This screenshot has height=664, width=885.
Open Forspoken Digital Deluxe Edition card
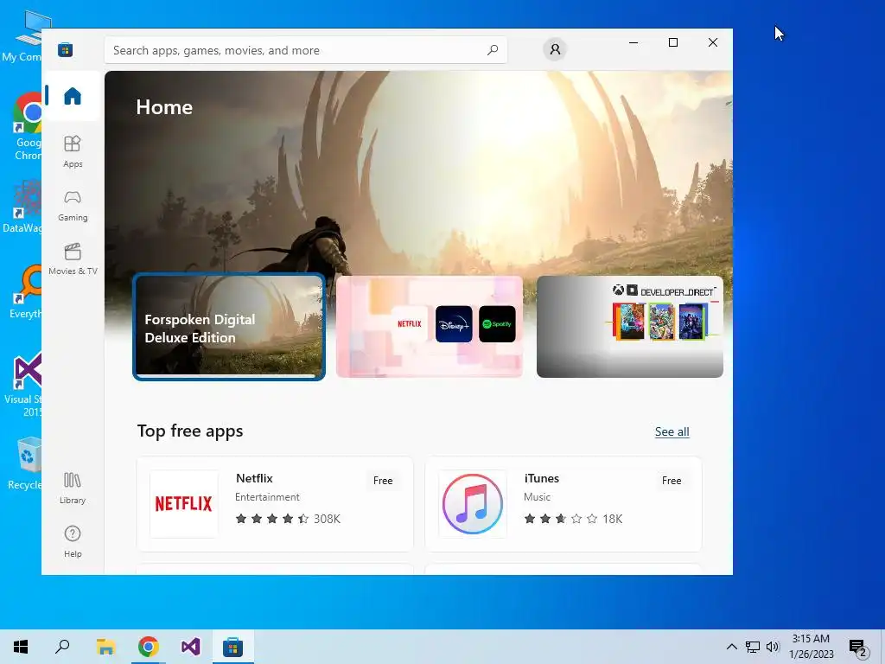click(x=229, y=326)
